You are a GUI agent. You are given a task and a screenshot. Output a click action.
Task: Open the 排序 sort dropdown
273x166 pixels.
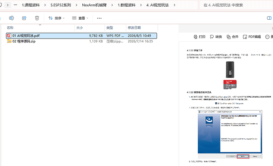(x=57, y=18)
